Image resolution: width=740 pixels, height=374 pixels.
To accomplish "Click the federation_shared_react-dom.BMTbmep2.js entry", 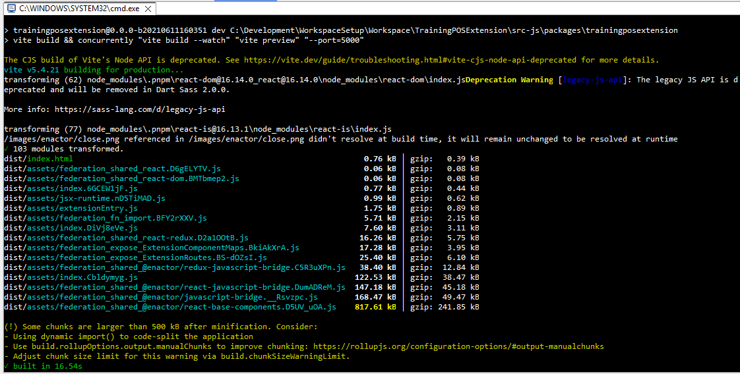I will pyautogui.click(x=132, y=178).
